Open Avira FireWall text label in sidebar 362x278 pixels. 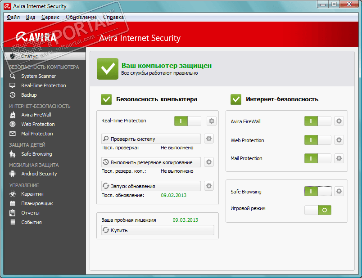click(36, 115)
